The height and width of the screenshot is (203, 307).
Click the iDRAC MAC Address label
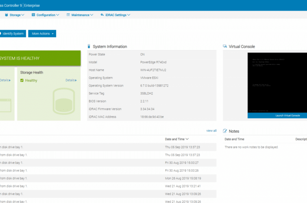click(x=102, y=117)
